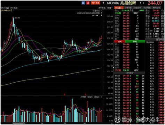This screenshot has height=125, width=165.
Task: Click 换指标 to change the indicator
Action: tap(97, 97)
